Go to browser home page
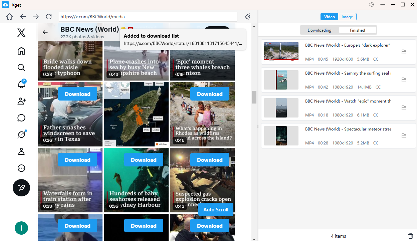 point(9,17)
